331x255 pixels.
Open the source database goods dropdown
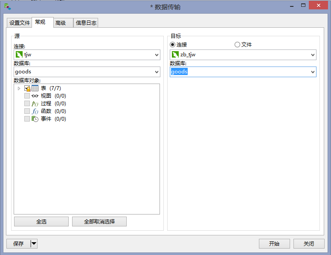157,72
